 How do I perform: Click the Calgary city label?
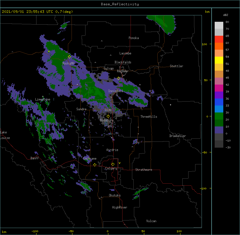111,168
